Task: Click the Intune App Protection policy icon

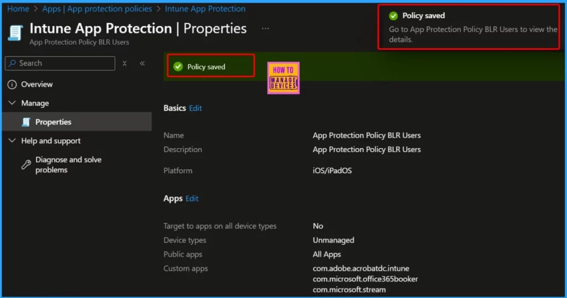Action: click(15, 33)
